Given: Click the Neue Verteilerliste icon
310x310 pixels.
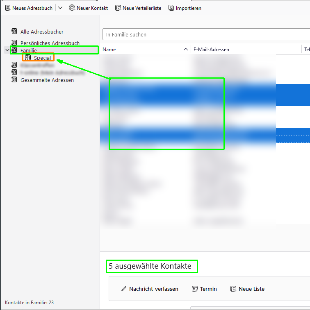Looking at the screenshot, I should point(118,8).
